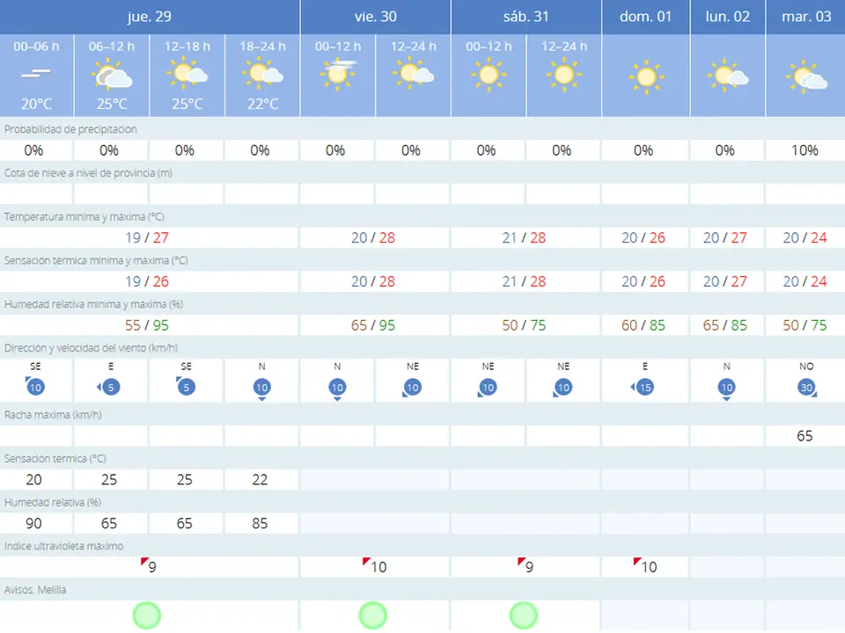Click 'Temperatura mínima y máxima' row label

point(84,216)
